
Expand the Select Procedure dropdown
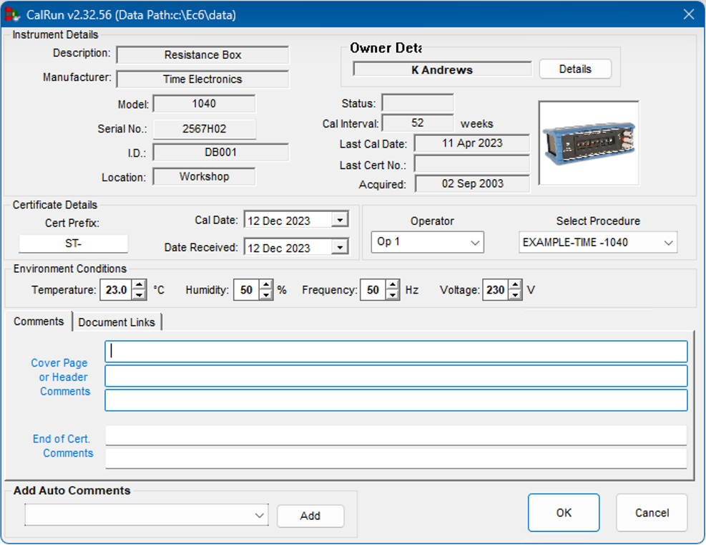pos(668,243)
